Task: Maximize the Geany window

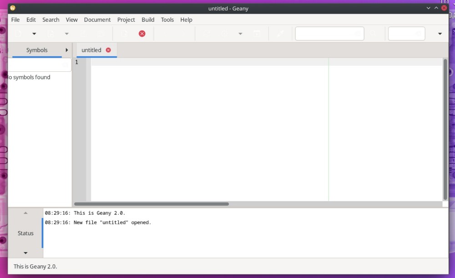Action: (436, 8)
